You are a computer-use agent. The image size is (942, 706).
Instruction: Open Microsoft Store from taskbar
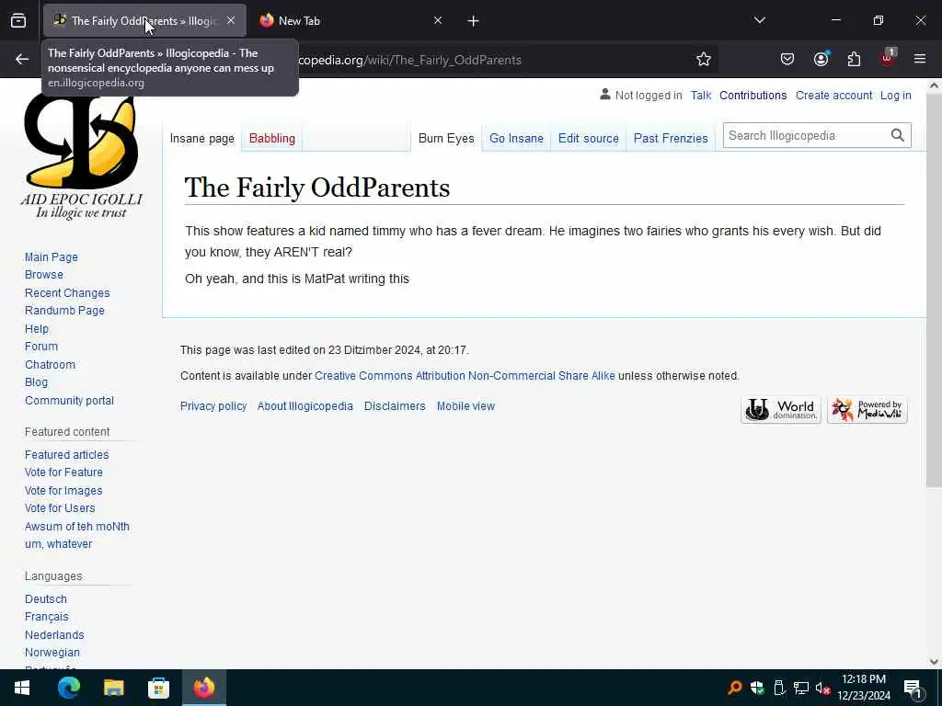[158, 688]
